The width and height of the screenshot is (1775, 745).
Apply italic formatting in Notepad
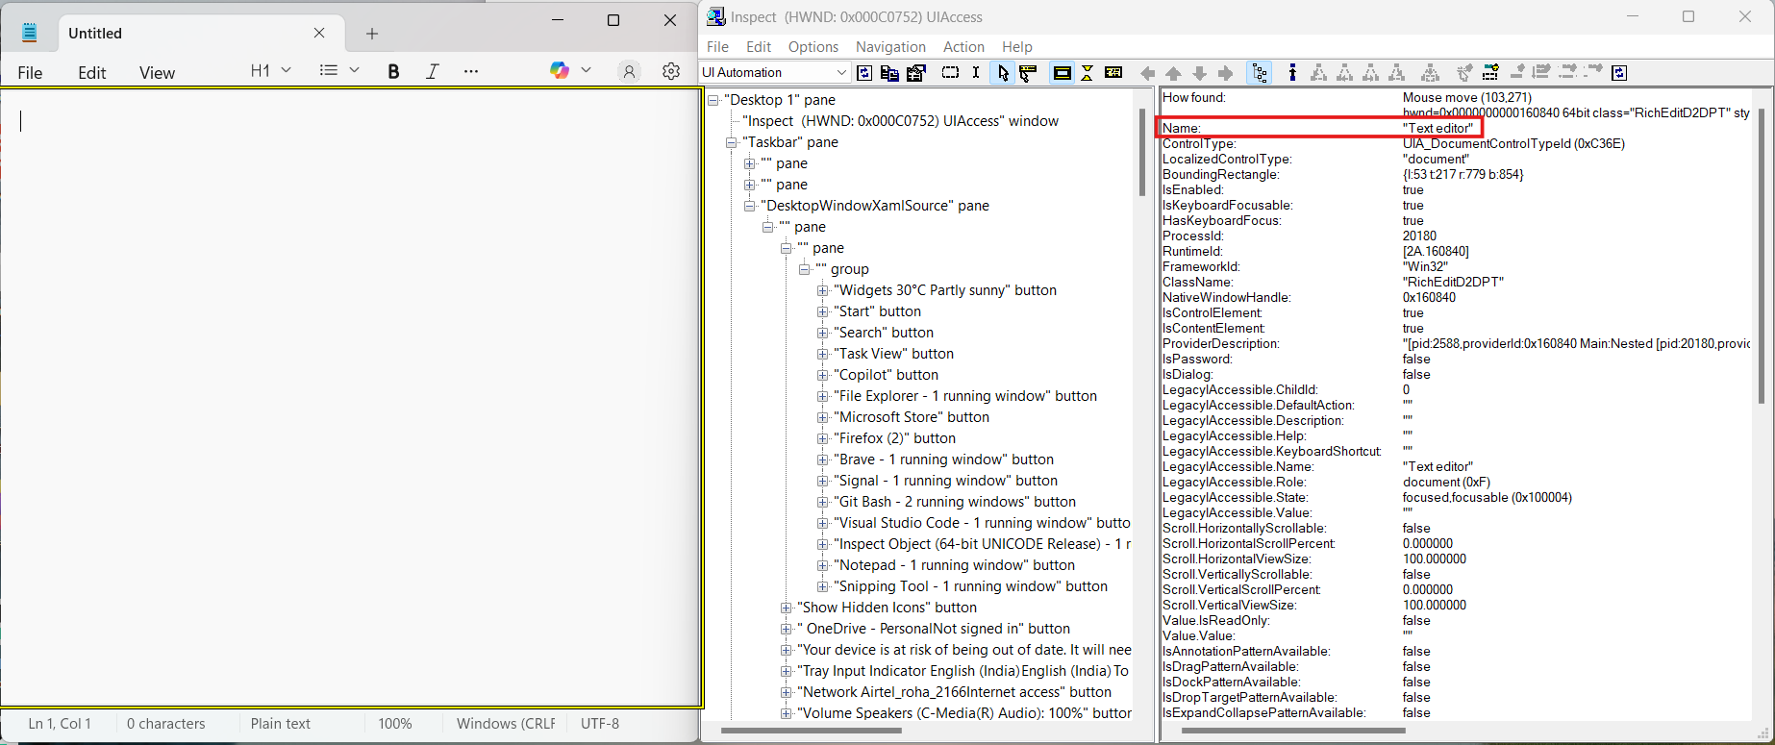point(433,71)
